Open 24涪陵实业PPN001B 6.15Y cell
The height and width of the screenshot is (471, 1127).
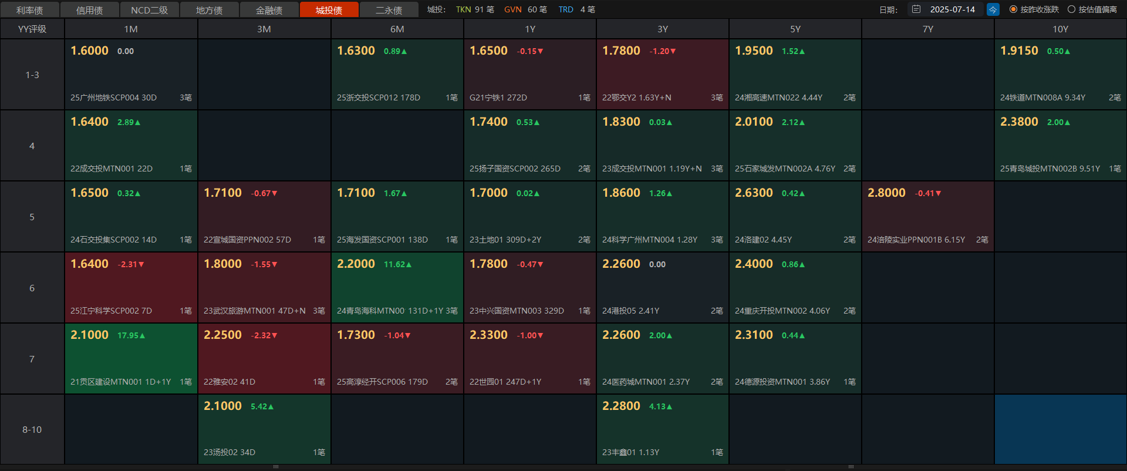click(x=928, y=217)
